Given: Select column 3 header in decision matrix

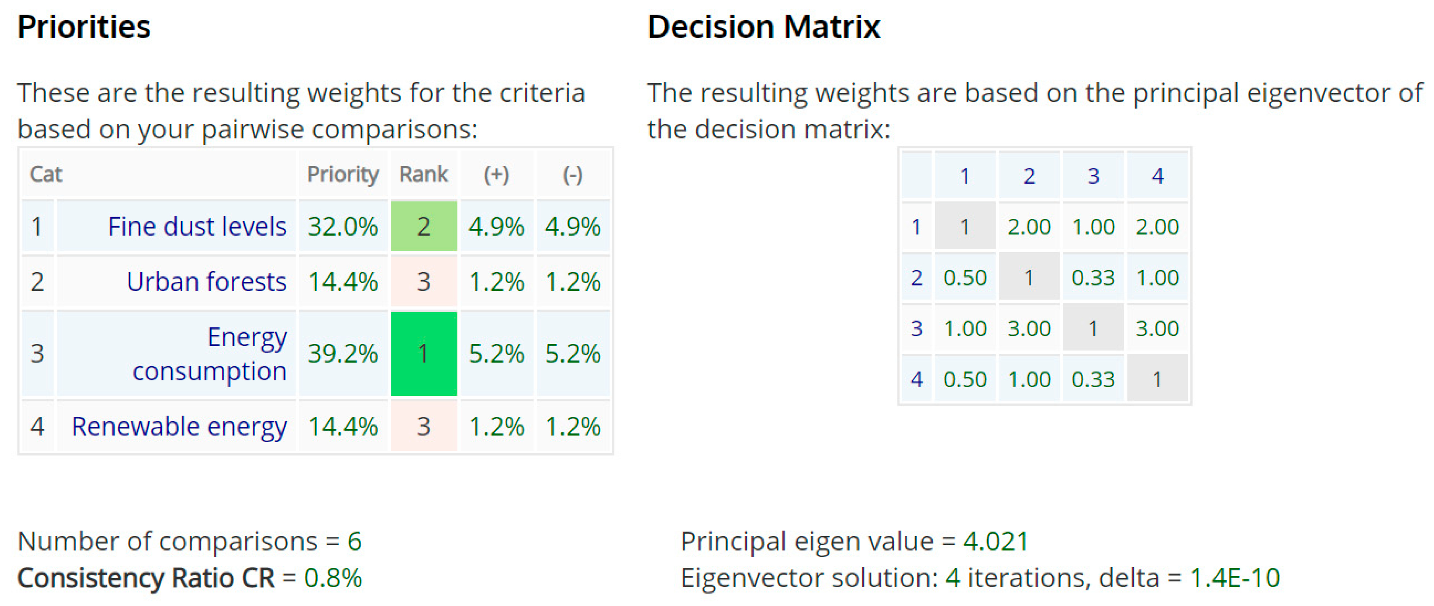Looking at the screenshot, I should point(1093,176).
